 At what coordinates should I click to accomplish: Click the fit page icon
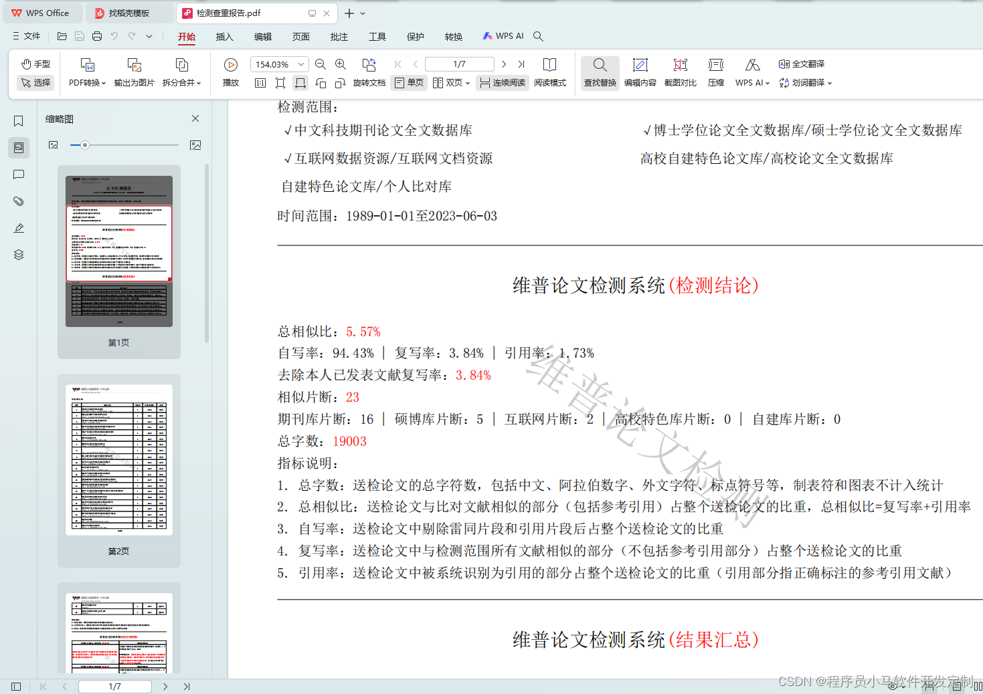pyautogui.click(x=280, y=83)
